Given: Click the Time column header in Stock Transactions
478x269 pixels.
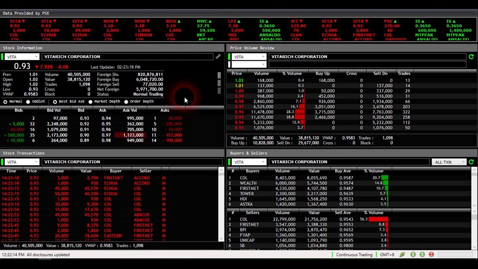Looking at the screenshot, I should (x=11, y=171).
